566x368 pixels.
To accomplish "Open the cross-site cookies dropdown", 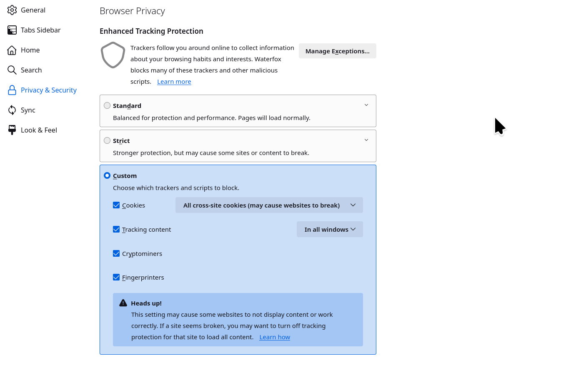I will (x=269, y=205).
